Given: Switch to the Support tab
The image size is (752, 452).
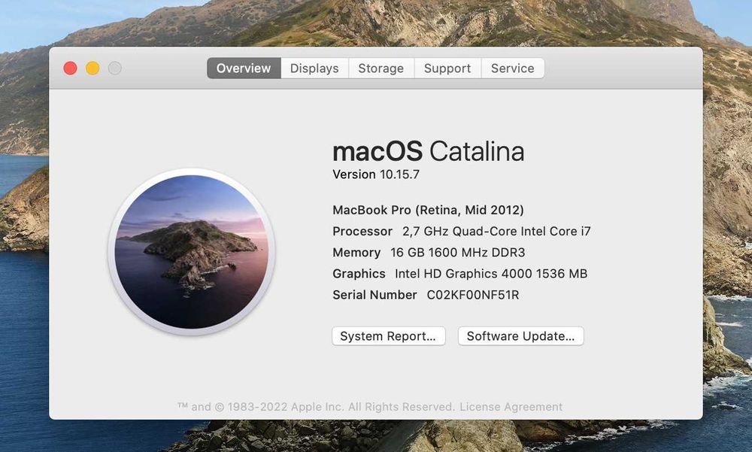Looking at the screenshot, I should 447,68.
